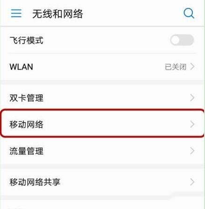
Task: Click the 已关闭 WLAN status text
Action: coord(176,67)
